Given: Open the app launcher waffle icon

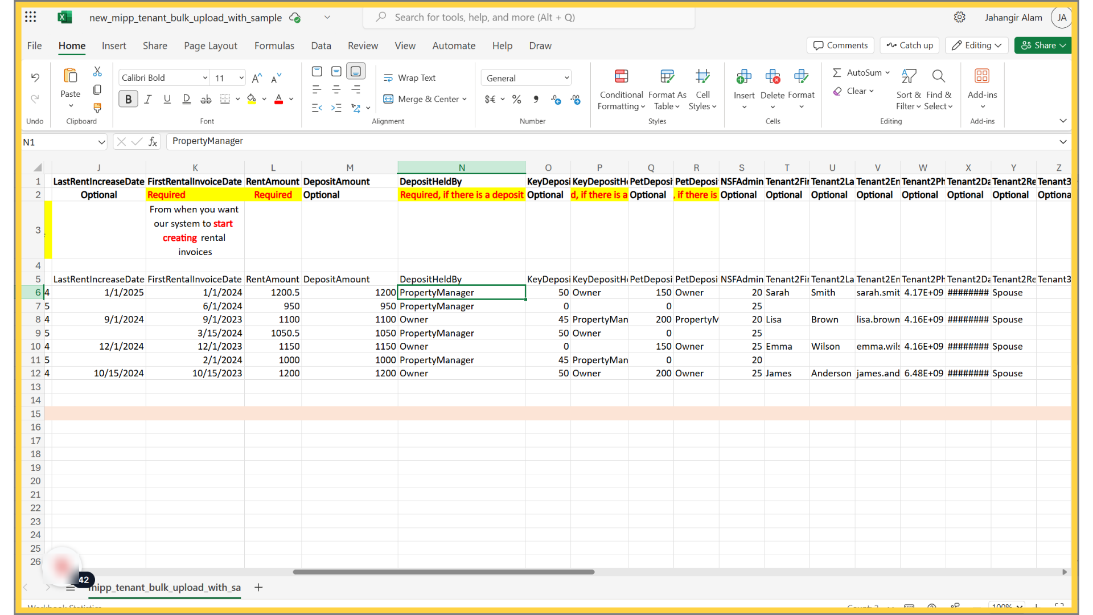Looking at the screenshot, I should click(31, 17).
